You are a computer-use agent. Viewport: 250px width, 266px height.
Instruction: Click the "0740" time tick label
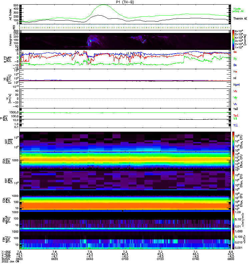pos(196,259)
